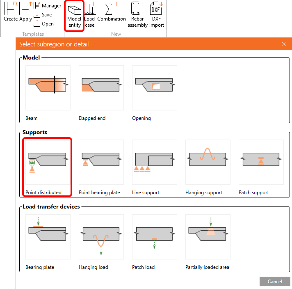
Task: Close the Select subregion dialog
Action: click(x=283, y=44)
